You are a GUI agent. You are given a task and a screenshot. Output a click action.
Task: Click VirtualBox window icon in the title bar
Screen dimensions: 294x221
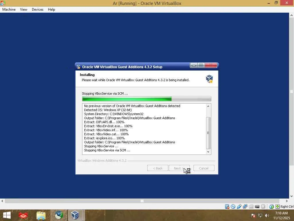pos(3,3)
